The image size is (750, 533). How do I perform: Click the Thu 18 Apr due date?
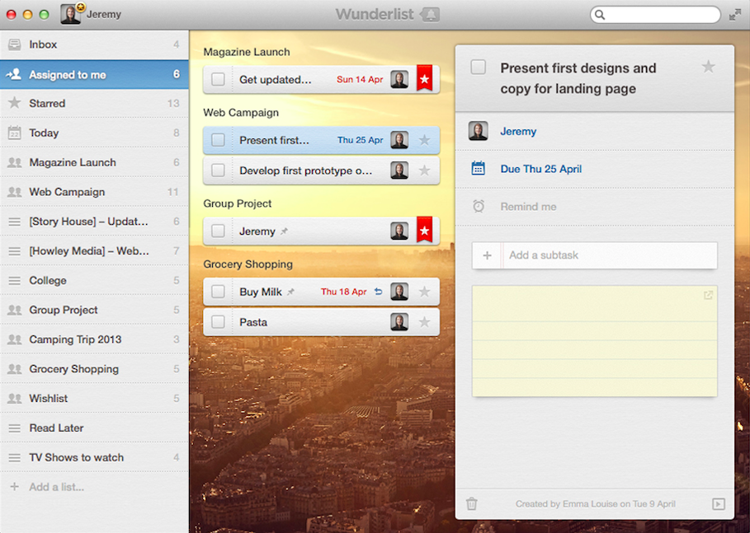(343, 292)
